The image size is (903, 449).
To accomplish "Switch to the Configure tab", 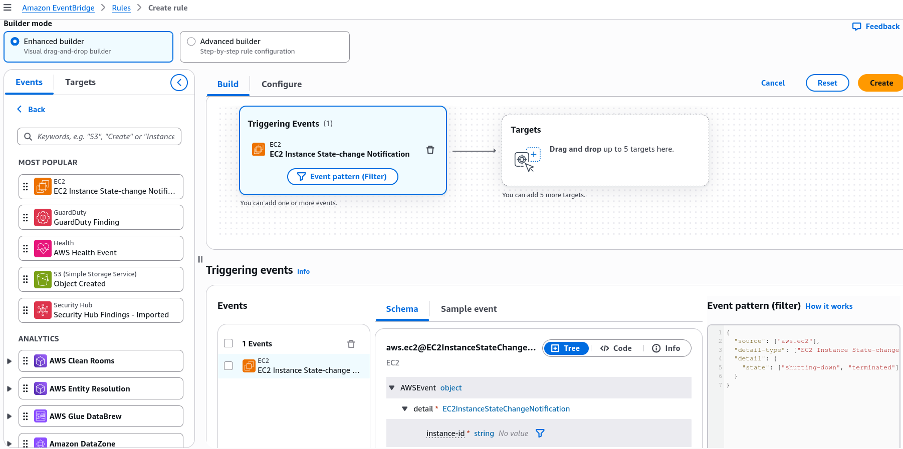I will [282, 84].
